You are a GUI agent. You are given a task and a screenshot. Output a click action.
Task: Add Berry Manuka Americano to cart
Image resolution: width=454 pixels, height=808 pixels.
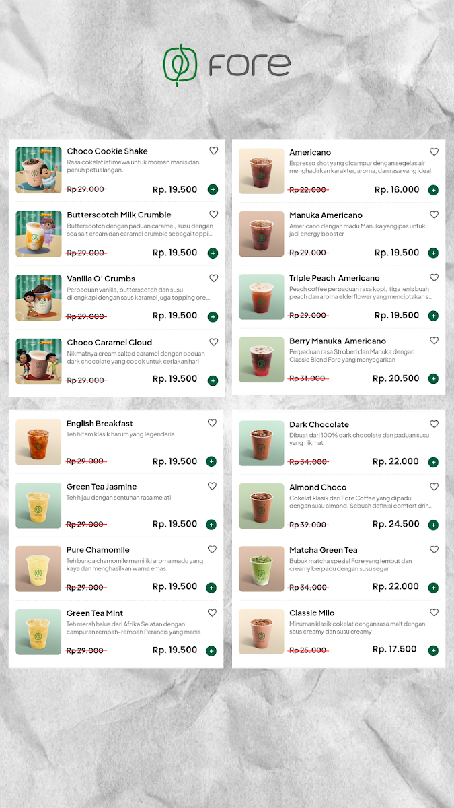(433, 379)
